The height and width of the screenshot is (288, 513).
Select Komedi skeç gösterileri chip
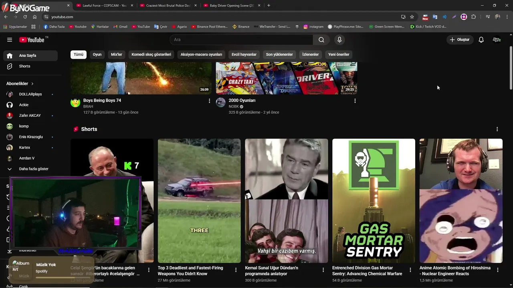click(151, 54)
